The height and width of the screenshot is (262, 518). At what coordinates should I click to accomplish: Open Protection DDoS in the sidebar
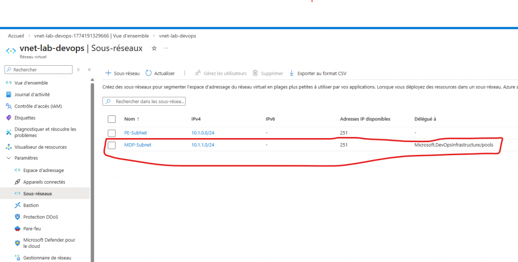40,217
